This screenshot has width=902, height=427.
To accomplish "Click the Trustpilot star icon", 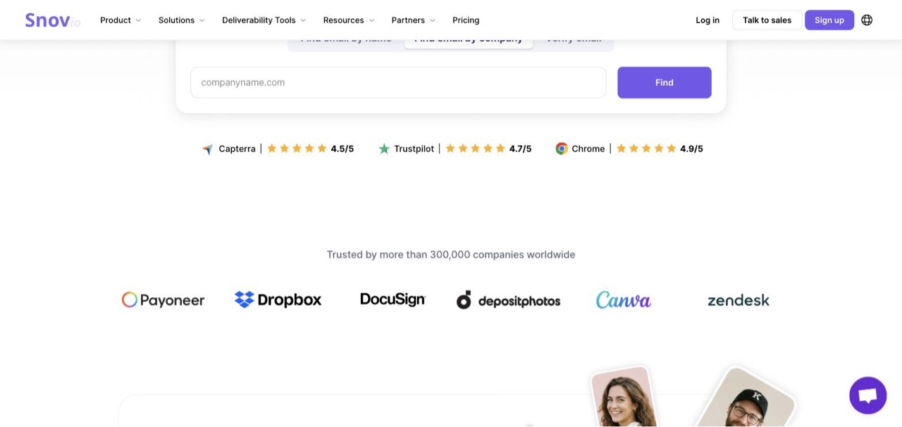I will pos(384,149).
